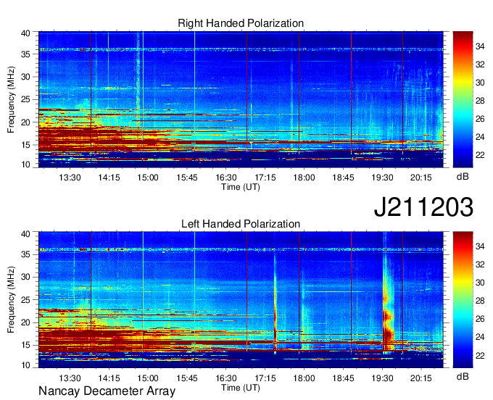Click 15:45 time tick on left-handed plot
This screenshot has height=400, width=493.
click(187, 378)
